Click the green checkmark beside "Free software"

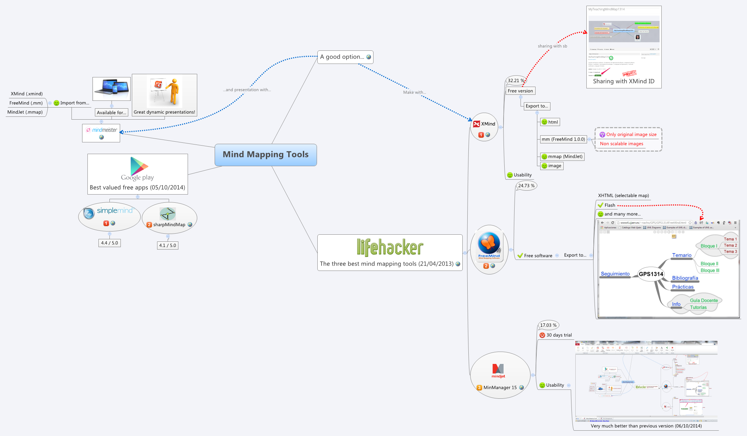(520, 255)
